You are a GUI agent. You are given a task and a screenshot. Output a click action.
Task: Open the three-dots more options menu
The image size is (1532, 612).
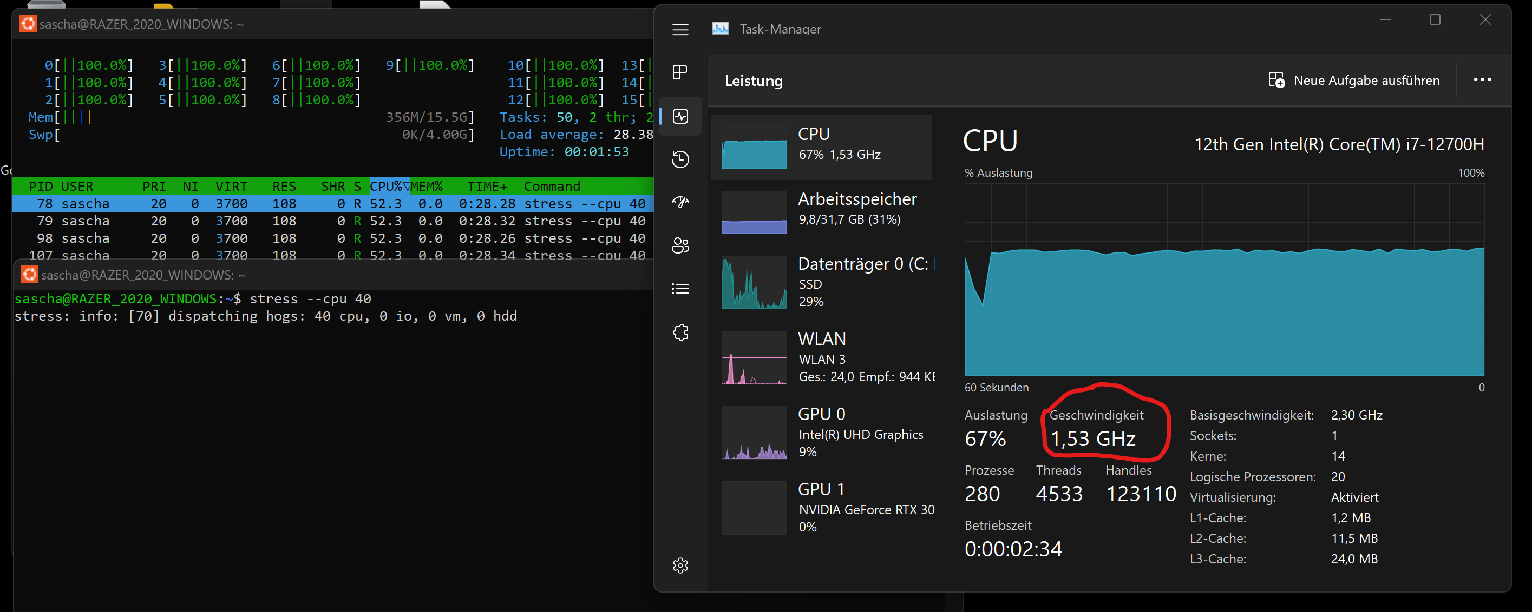tap(1482, 80)
